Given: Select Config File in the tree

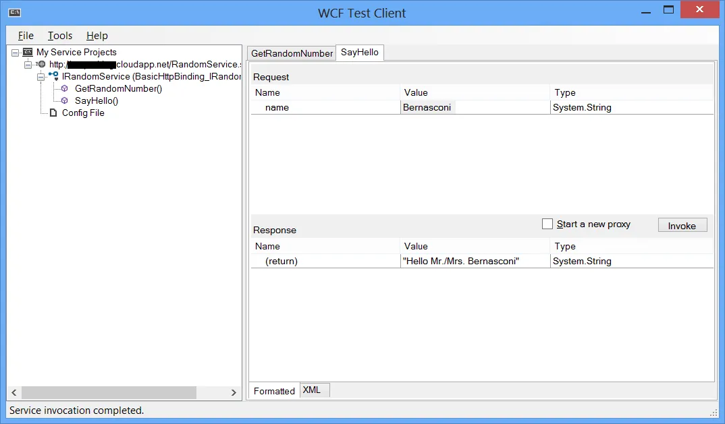Looking at the screenshot, I should click(83, 113).
